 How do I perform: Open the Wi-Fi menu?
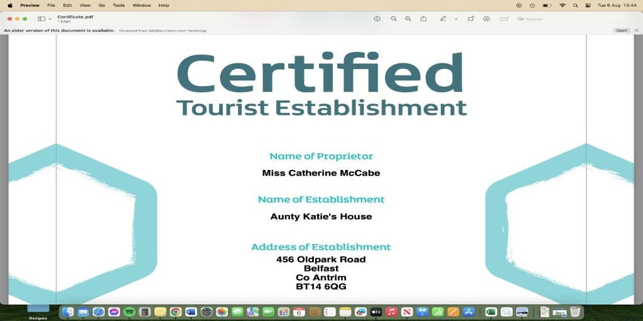[562, 5]
